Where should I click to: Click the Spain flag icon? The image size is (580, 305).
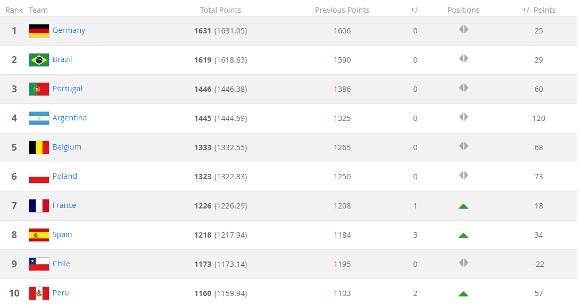click(39, 235)
